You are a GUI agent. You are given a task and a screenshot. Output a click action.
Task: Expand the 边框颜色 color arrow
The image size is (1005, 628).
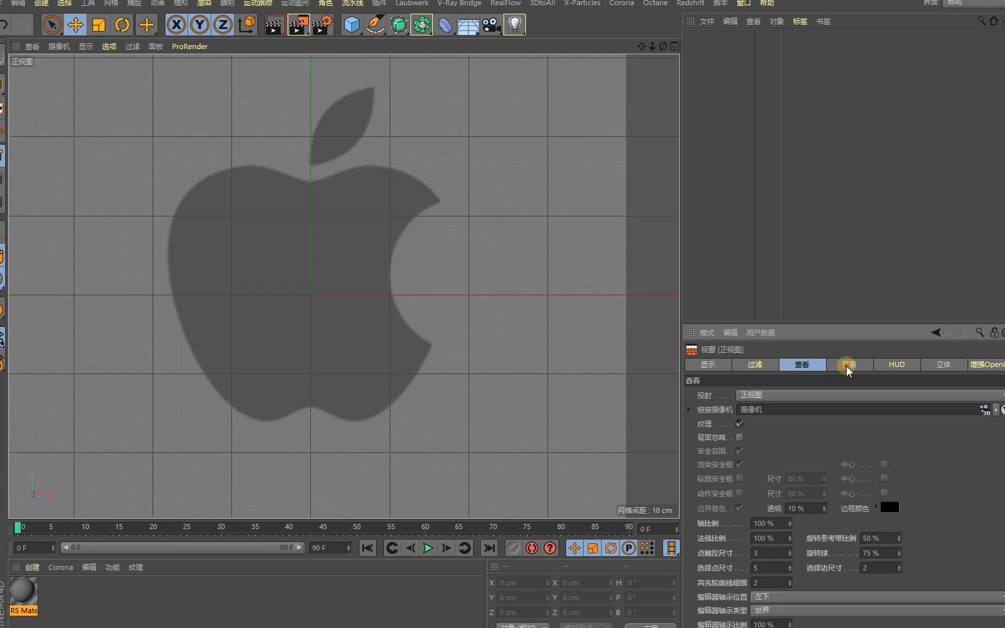(876, 507)
